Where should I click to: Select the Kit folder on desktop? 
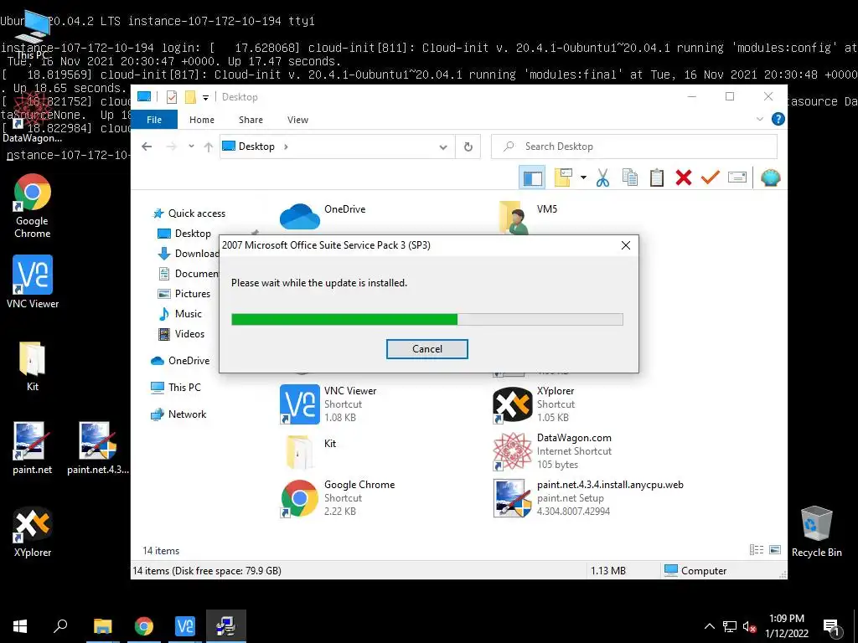coord(33,367)
